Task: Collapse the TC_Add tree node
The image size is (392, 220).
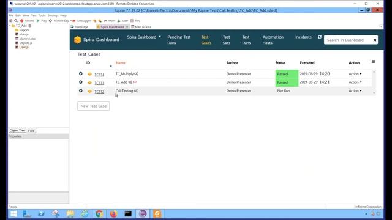Action: (x=10, y=26)
